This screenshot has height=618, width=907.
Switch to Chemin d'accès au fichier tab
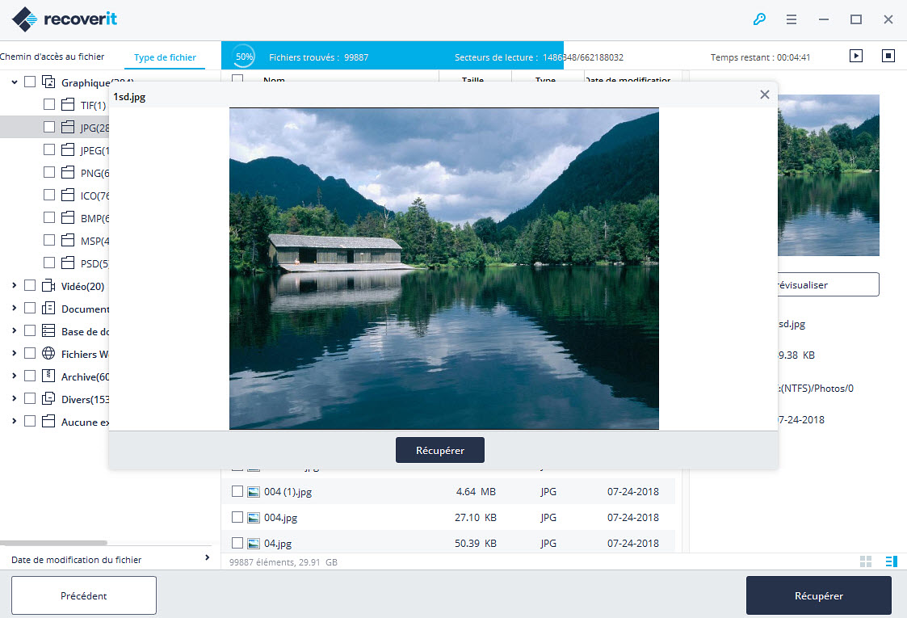[52, 57]
